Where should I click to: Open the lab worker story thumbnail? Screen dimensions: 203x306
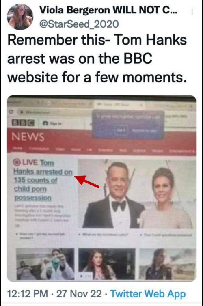point(45,264)
